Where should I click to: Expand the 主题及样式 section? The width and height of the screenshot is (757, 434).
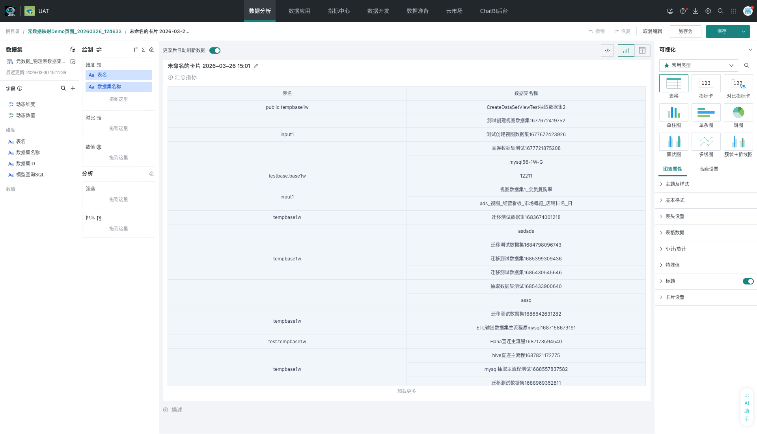tap(677, 184)
